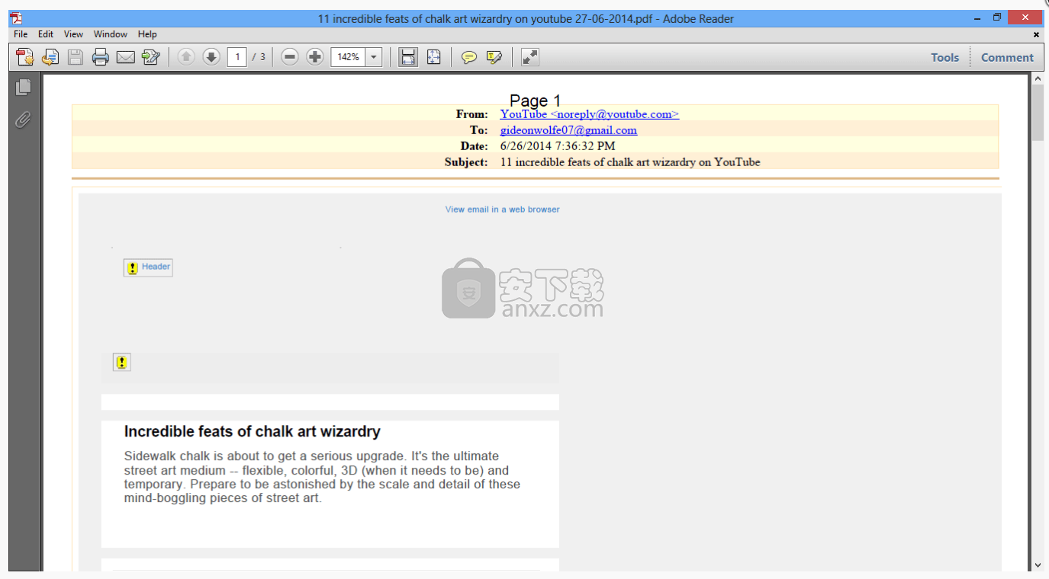Send file by email envelope icon
Screen dimensions: 1049x579
click(x=126, y=57)
